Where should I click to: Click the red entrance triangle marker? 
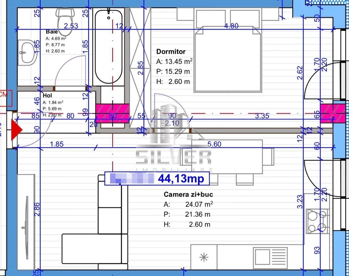pos(16,130)
